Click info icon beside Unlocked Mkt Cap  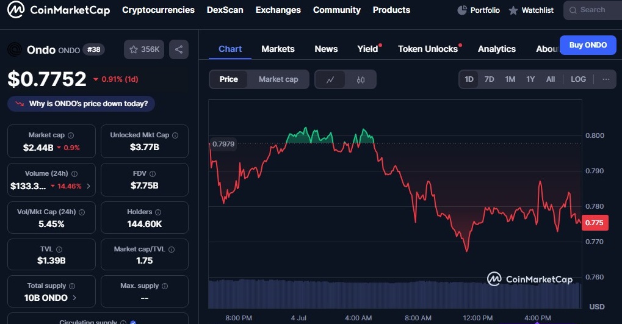(x=175, y=135)
